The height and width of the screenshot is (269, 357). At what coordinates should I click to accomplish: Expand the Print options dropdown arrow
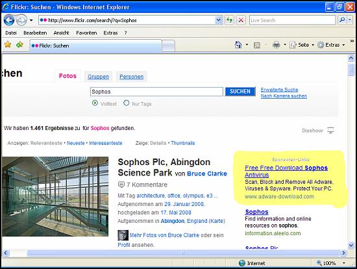(x=285, y=45)
